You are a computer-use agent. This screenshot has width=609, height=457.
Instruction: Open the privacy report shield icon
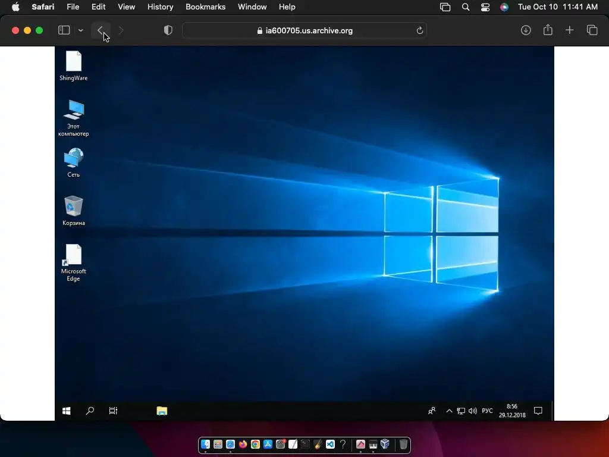(168, 30)
